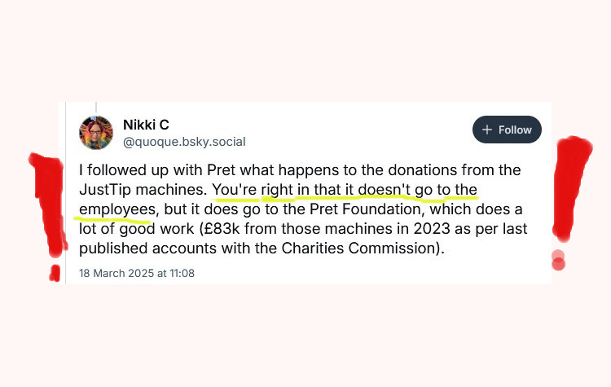Image resolution: width=611 pixels, height=387 pixels.
Task: Click the dot under right exclamation mark
Action: pyautogui.click(x=558, y=261)
